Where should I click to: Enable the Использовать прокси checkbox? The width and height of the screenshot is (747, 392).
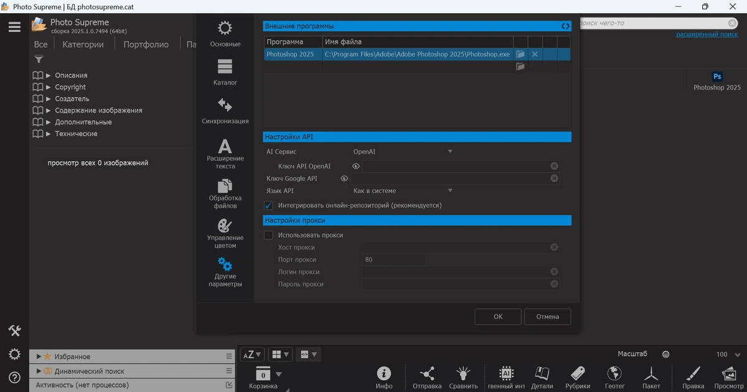[269, 235]
